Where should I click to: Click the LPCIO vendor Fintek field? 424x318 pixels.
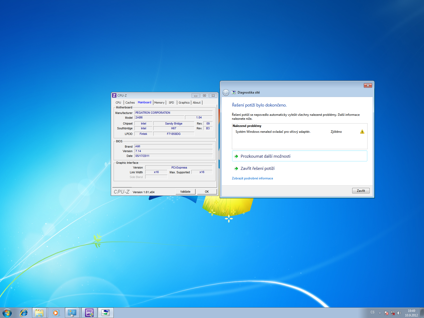tap(143, 134)
